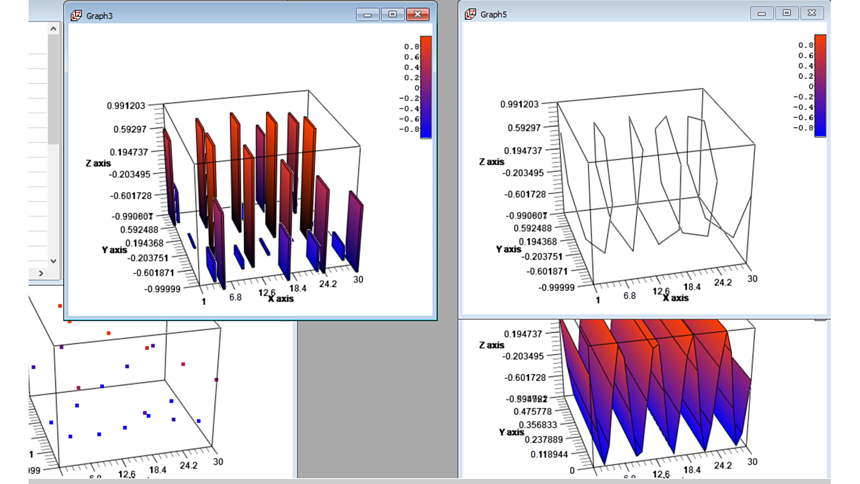Click the Graph5 title bar text
860x484 pixels.
493,14
